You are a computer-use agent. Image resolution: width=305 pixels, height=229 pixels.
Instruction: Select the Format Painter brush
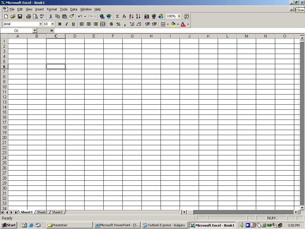[x=71, y=16]
